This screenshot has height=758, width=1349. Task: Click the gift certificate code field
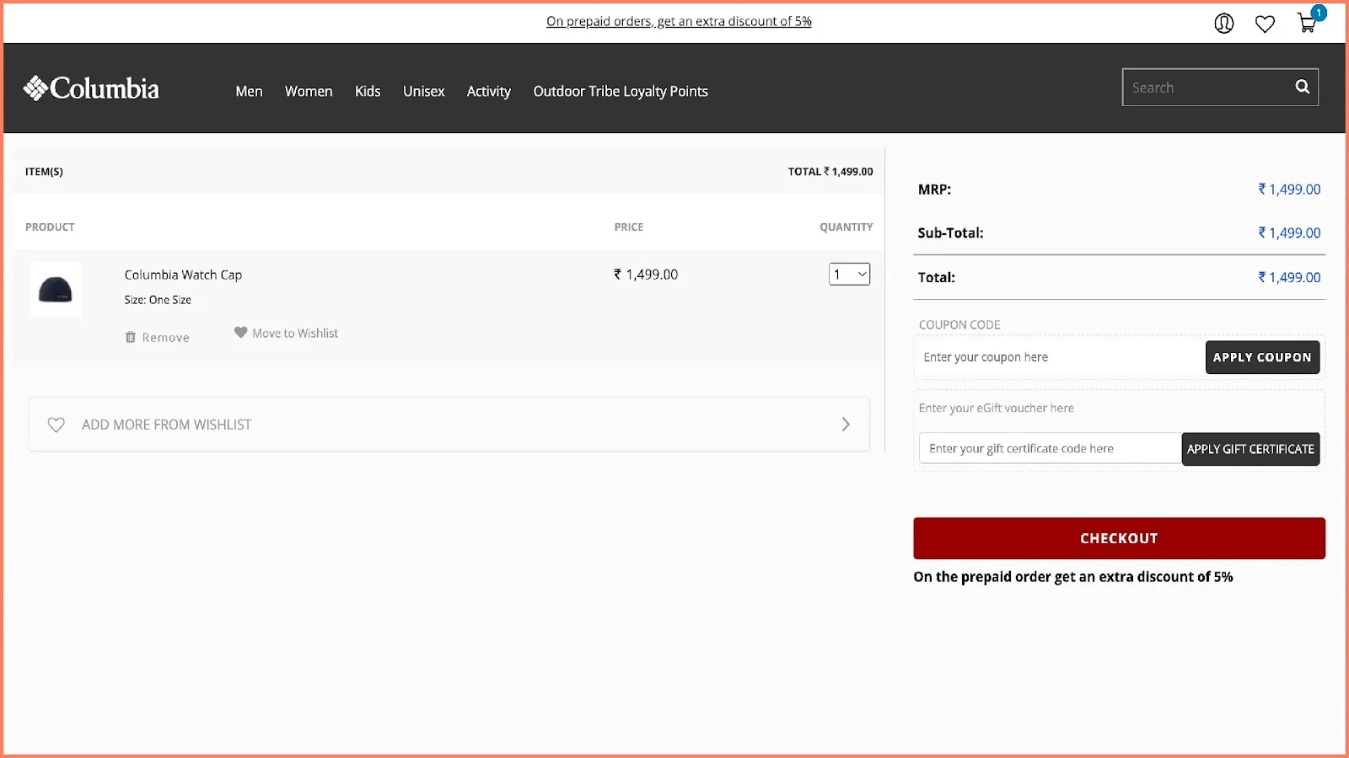(x=1050, y=448)
